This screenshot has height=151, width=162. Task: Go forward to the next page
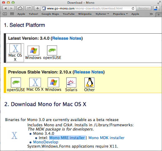pos(12,8)
